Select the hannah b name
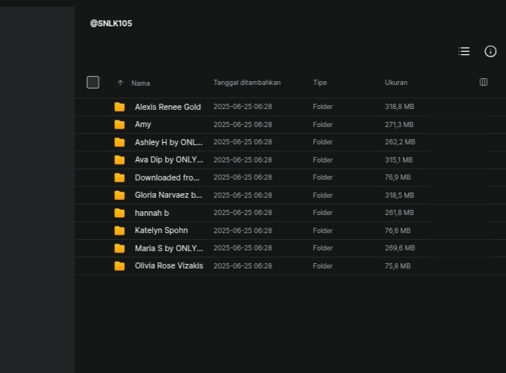 coord(151,213)
